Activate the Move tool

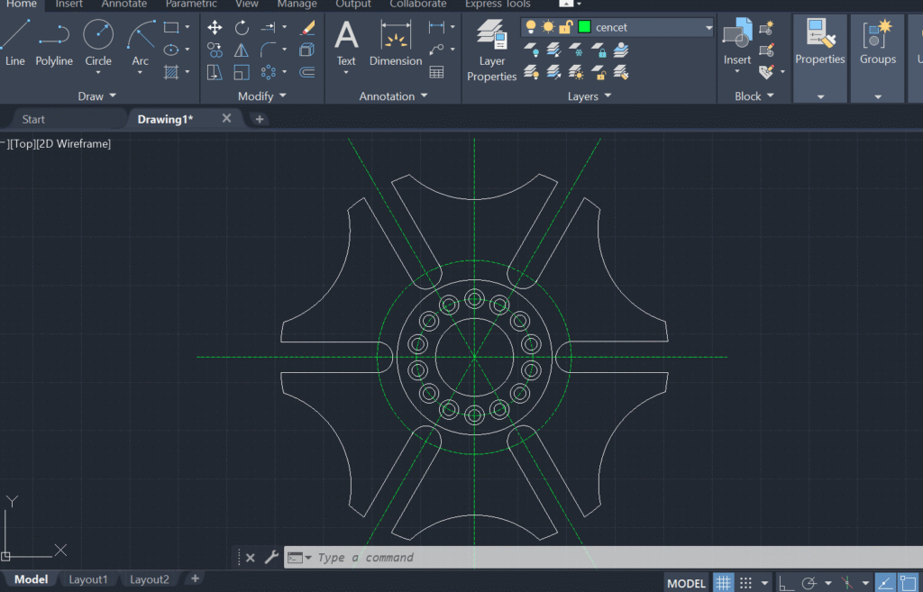pos(215,28)
